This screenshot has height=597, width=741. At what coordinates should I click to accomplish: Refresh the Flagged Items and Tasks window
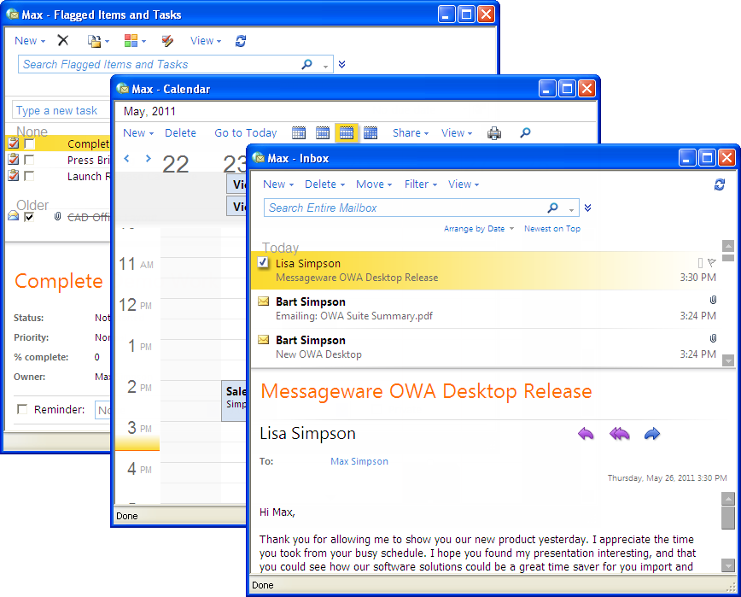coord(241,41)
